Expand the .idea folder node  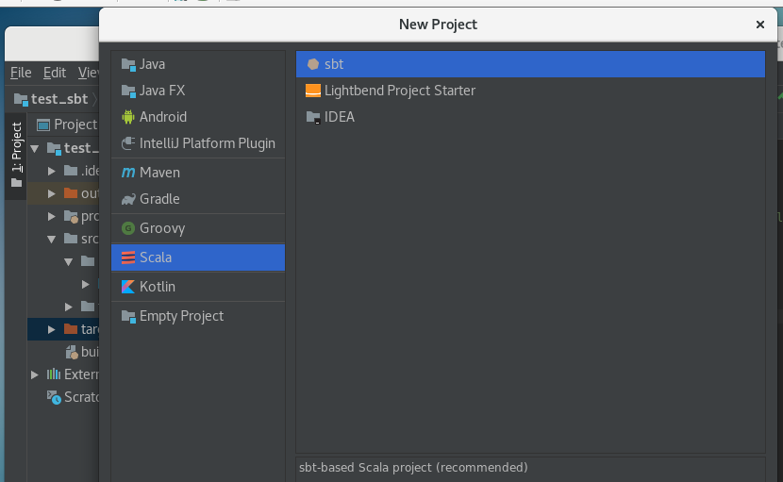pos(53,171)
